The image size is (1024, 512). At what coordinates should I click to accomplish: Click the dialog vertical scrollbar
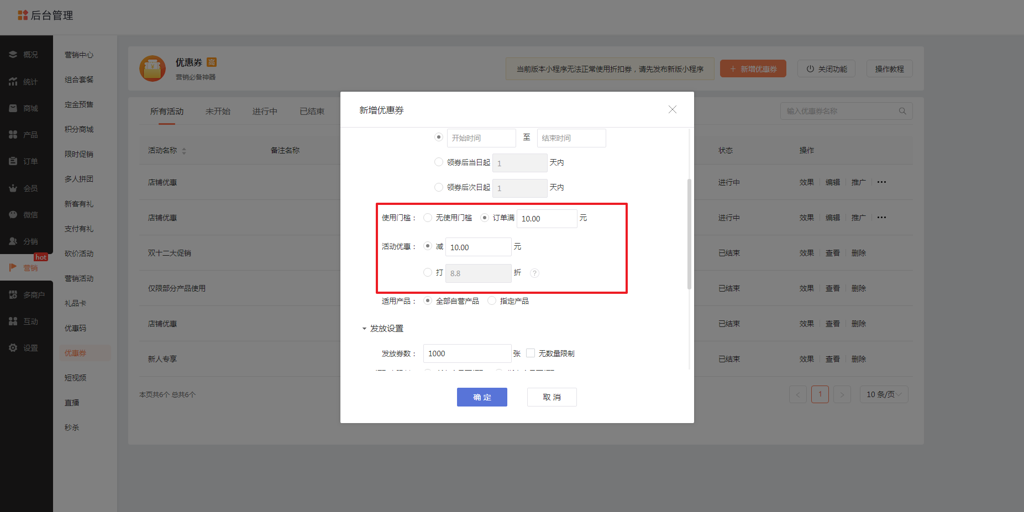click(x=689, y=234)
